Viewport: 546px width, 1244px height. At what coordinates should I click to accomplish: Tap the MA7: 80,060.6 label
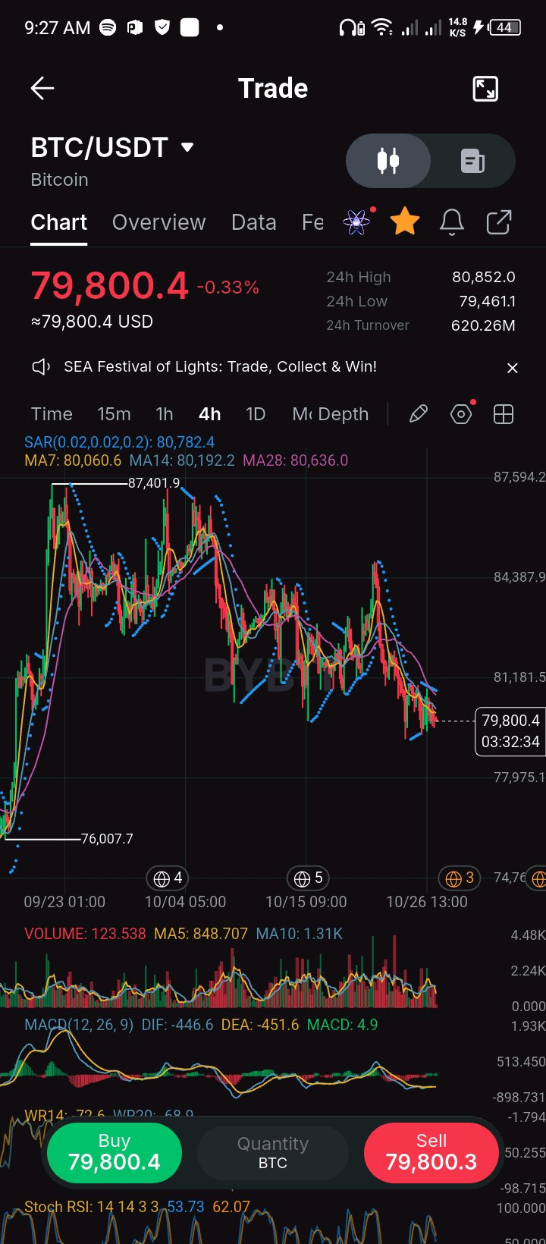tap(73, 460)
